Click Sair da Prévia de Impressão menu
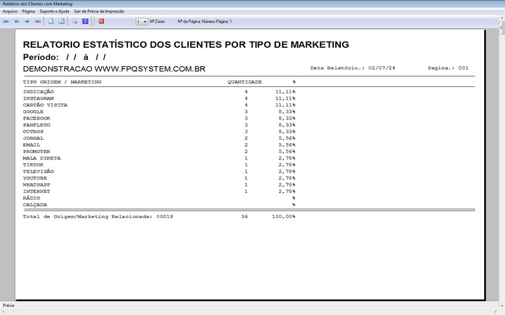Screen dimensions: 505x315 [x=99, y=11]
